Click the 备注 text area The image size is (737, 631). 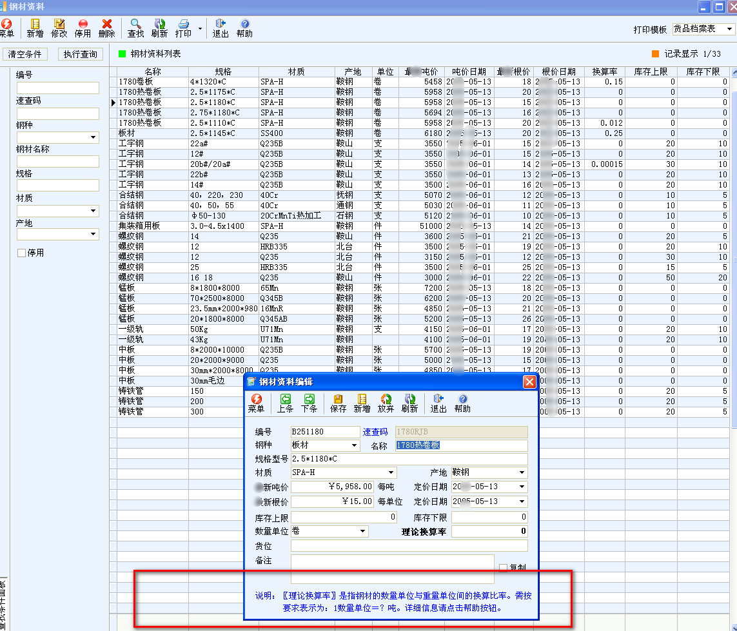393,568
